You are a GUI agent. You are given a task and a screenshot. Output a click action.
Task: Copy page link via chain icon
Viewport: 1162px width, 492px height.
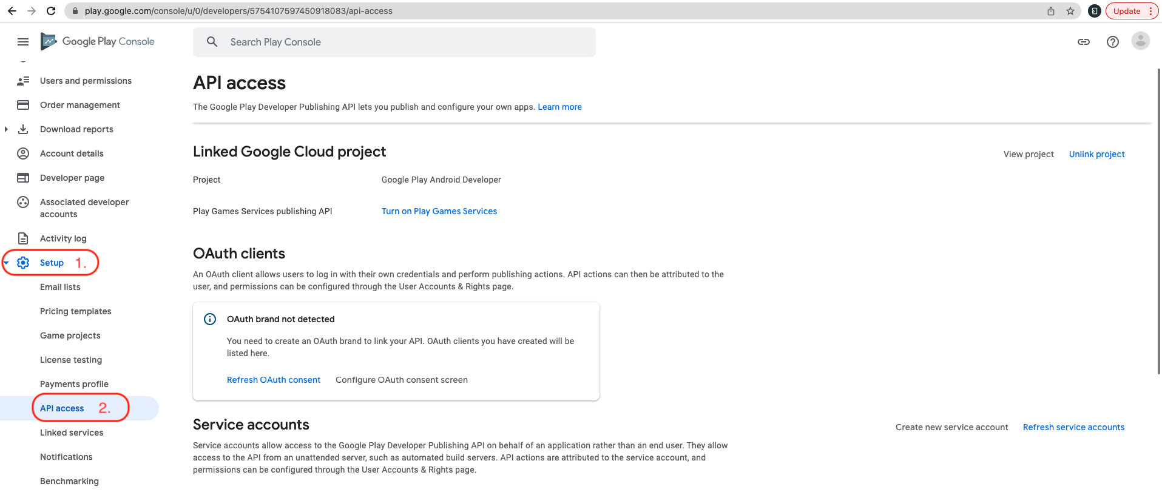click(x=1084, y=42)
